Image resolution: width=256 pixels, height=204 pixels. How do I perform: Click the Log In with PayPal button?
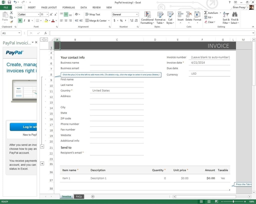tap(23, 127)
